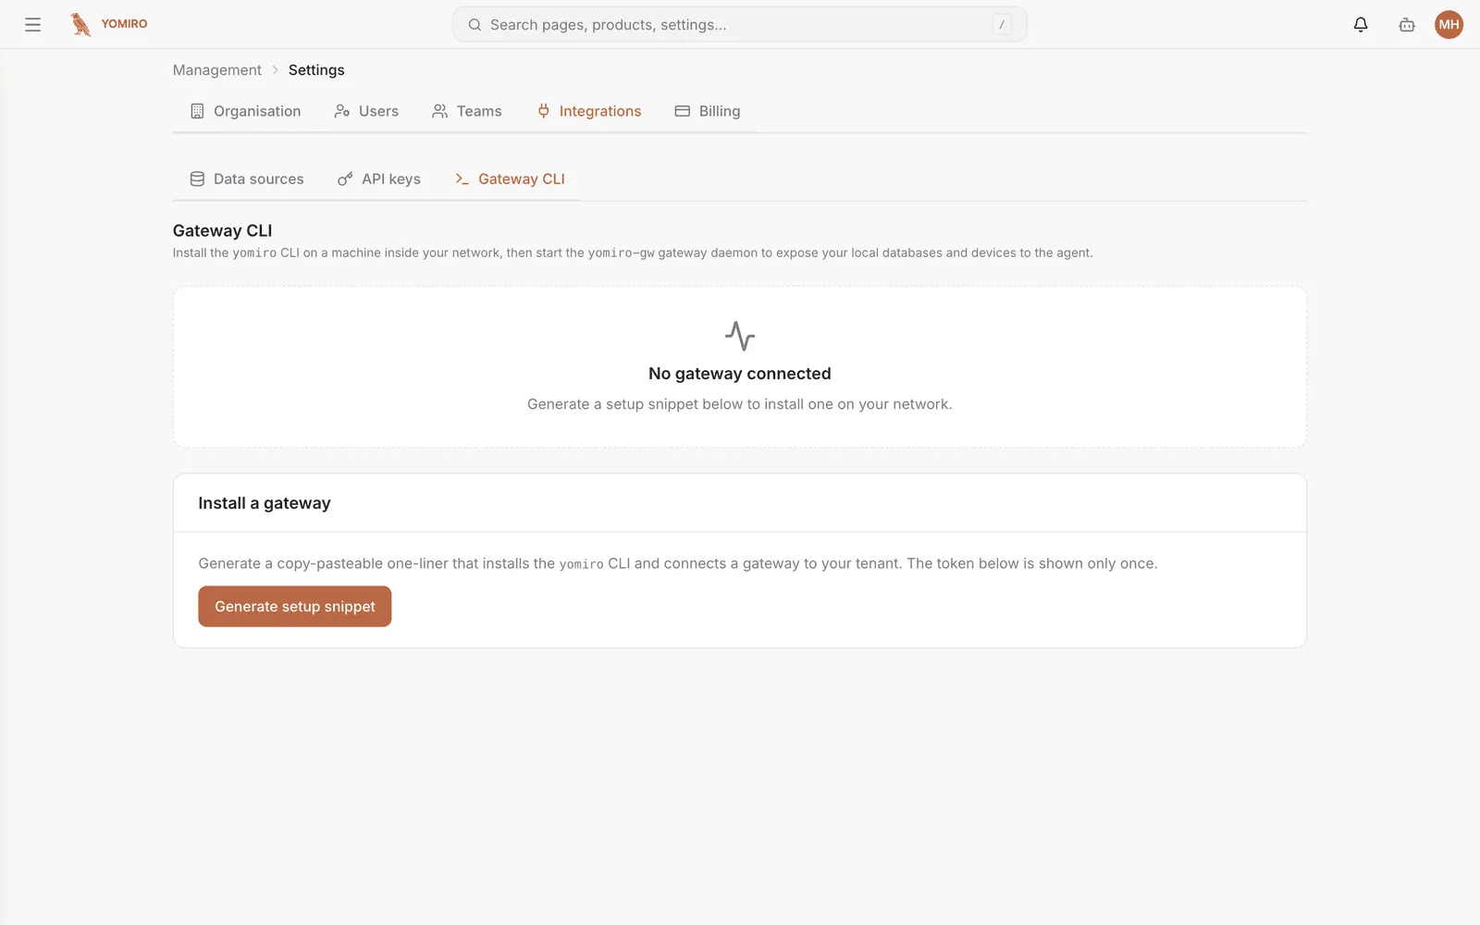Image resolution: width=1480 pixels, height=925 pixels.
Task: Click the breadcrumb chevron separator
Action: click(275, 70)
